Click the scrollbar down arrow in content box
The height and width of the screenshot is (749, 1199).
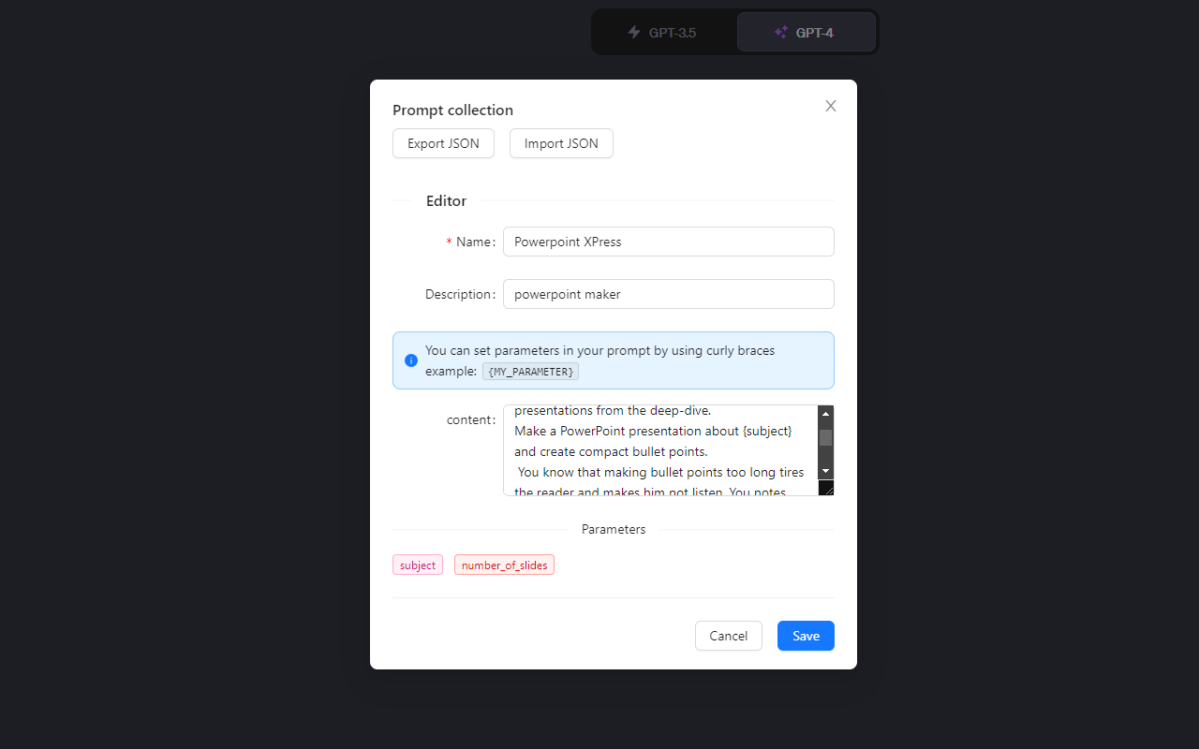tap(825, 471)
